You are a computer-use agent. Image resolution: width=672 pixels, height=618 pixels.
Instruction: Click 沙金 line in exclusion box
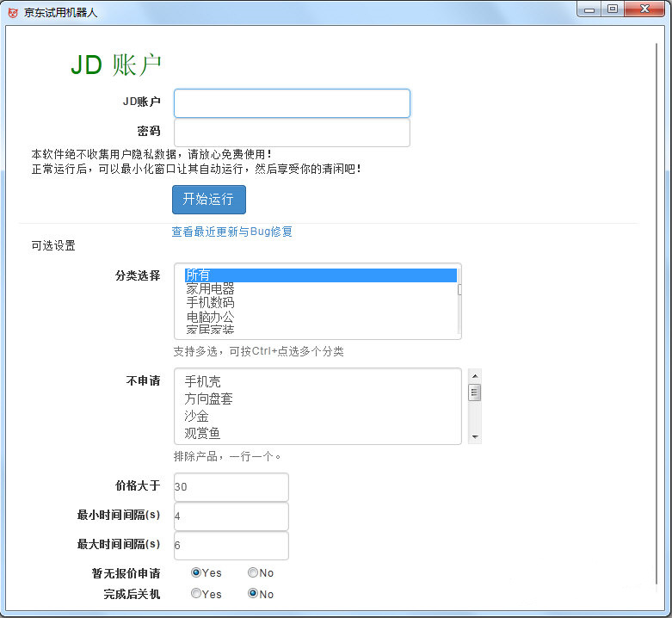196,416
